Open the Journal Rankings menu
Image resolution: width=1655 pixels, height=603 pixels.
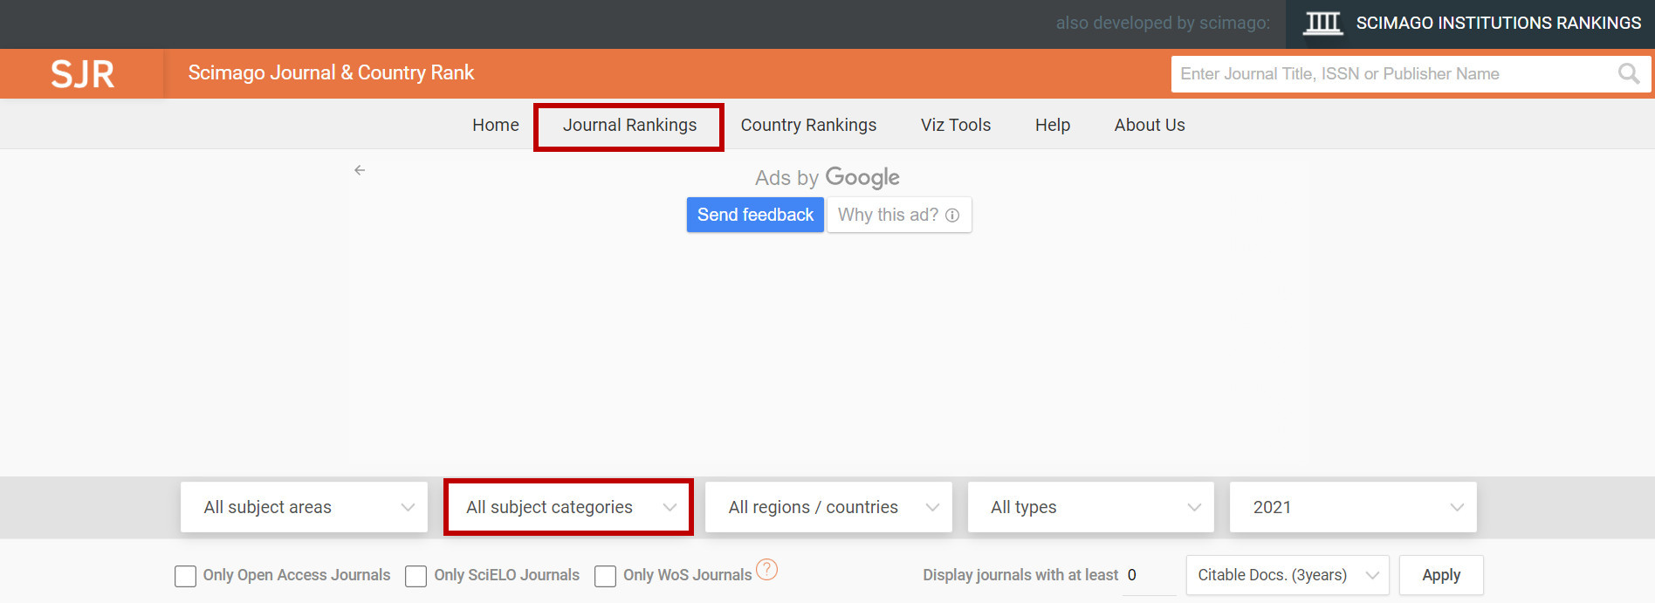click(629, 126)
